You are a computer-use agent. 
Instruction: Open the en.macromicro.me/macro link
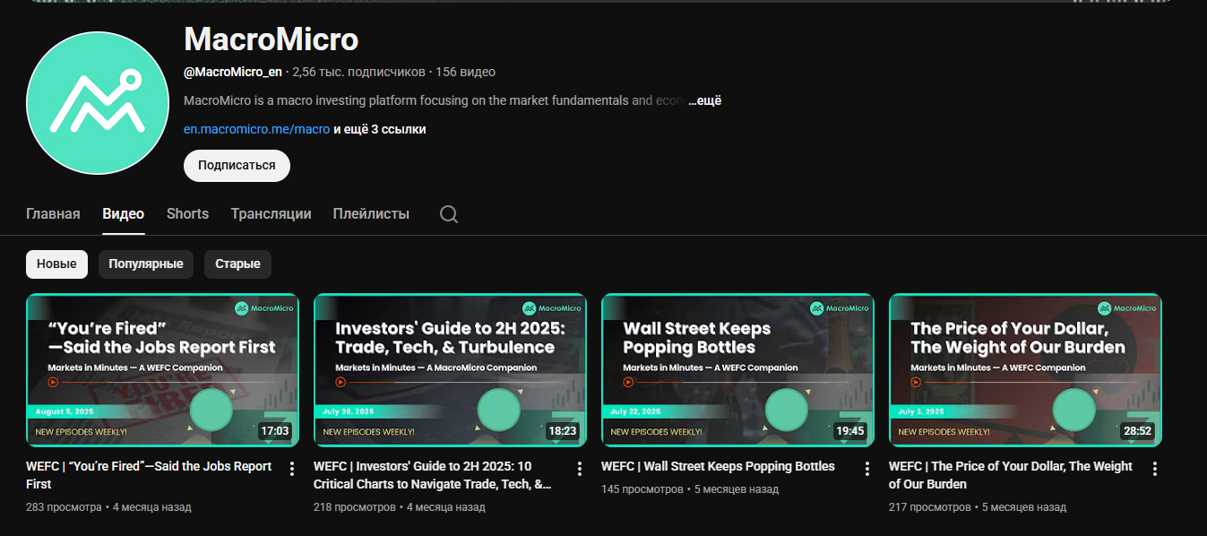tap(256, 129)
